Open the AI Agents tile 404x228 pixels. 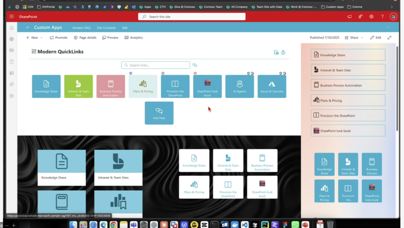point(239,87)
